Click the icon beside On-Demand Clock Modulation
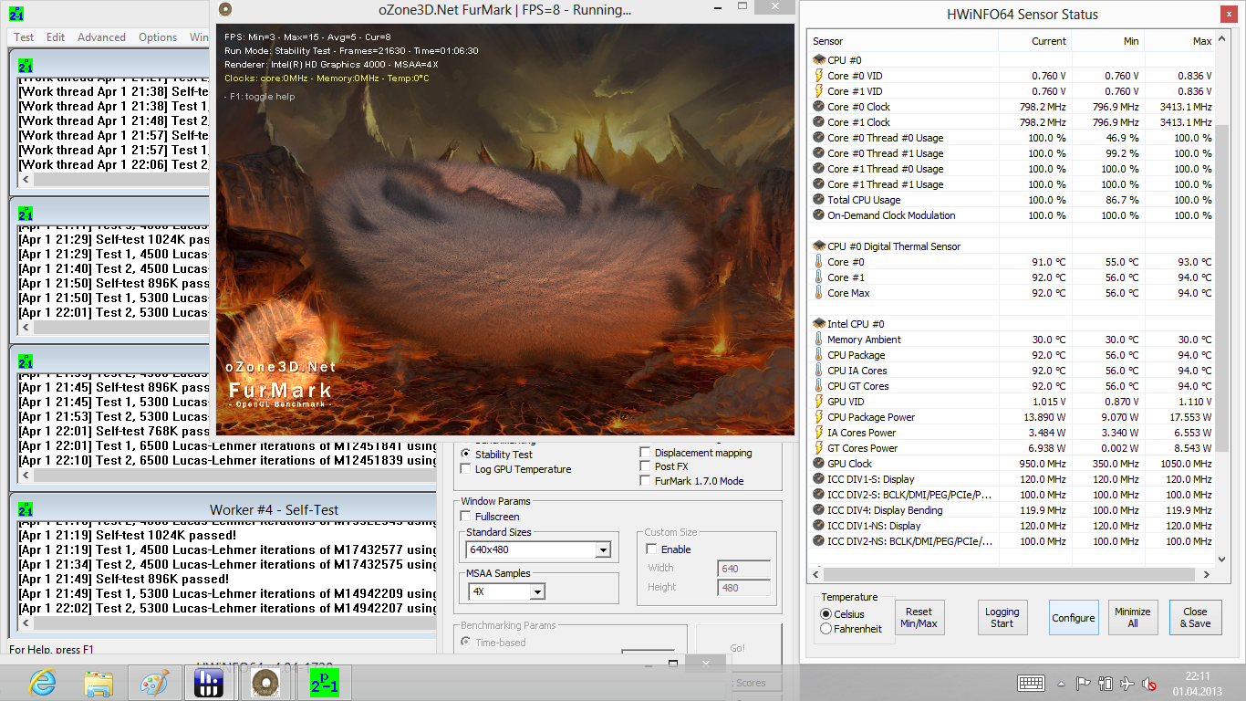The width and height of the screenshot is (1246, 701). tap(819, 215)
